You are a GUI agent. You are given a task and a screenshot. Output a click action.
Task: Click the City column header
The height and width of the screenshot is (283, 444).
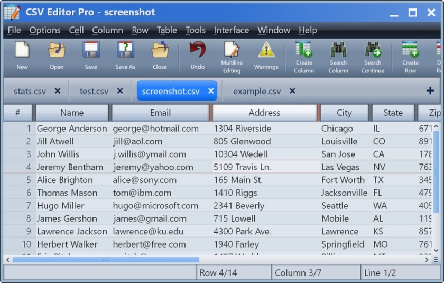344,113
